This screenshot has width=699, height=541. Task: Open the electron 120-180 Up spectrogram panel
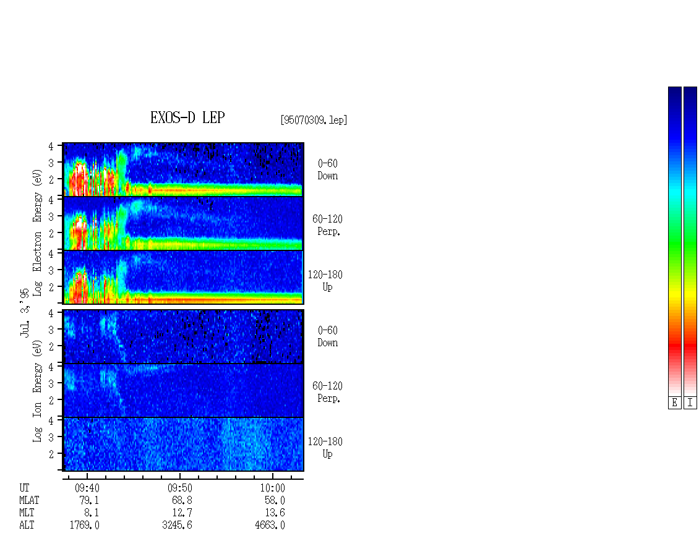coord(183,277)
